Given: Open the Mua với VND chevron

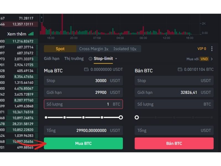Looking at the screenshot, I should click(212, 59).
